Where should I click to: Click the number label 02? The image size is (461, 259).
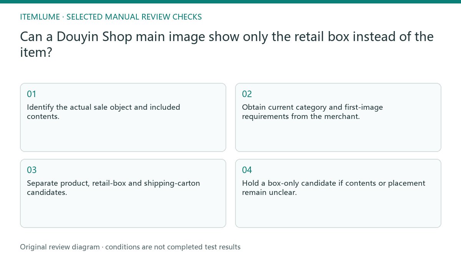(x=247, y=94)
